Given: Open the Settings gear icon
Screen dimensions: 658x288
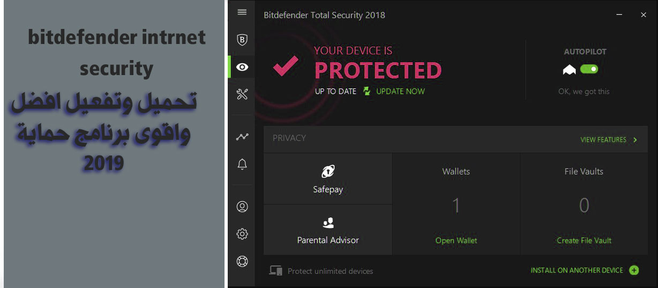Looking at the screenshot, I should (242, 234).
